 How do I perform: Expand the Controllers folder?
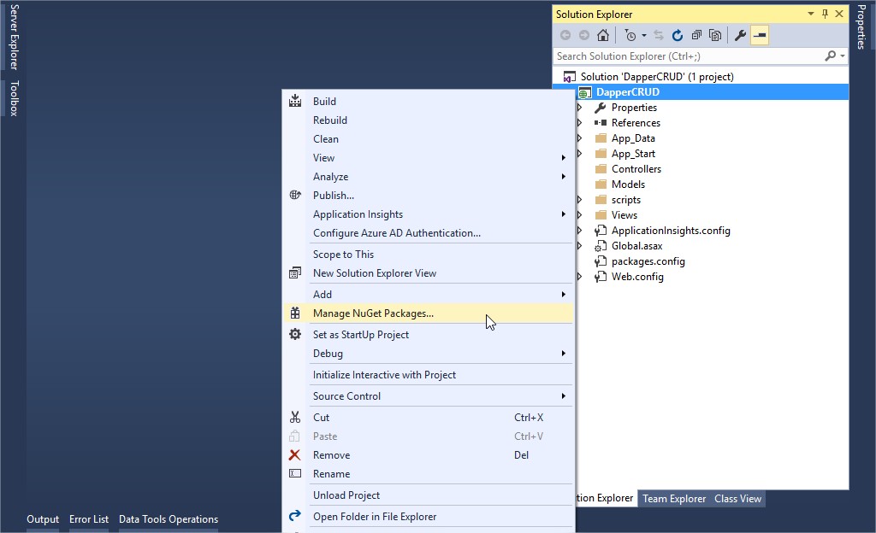point(579,168)
